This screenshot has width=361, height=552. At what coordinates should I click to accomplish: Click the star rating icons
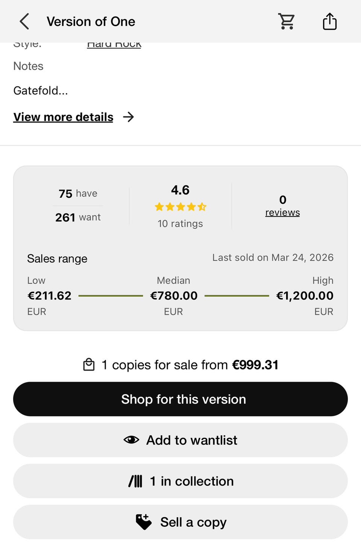(180, 206)
